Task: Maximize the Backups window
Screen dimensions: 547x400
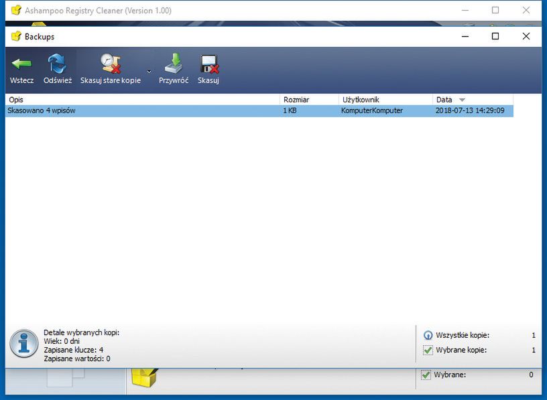Action: coord(495,36)
